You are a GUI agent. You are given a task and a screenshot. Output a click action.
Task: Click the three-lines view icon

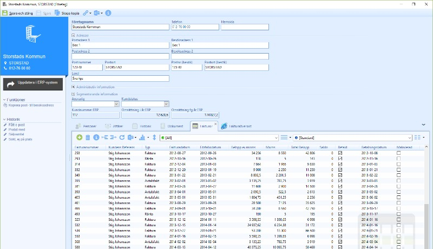tap(284, 137)
